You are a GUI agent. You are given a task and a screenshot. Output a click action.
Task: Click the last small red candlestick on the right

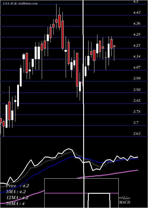click(x=114, y=46)
